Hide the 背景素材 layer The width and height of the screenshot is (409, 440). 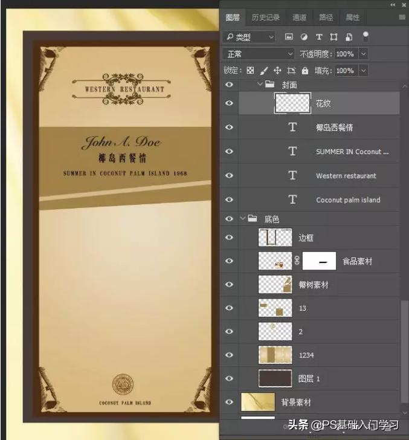pos(229,402)
